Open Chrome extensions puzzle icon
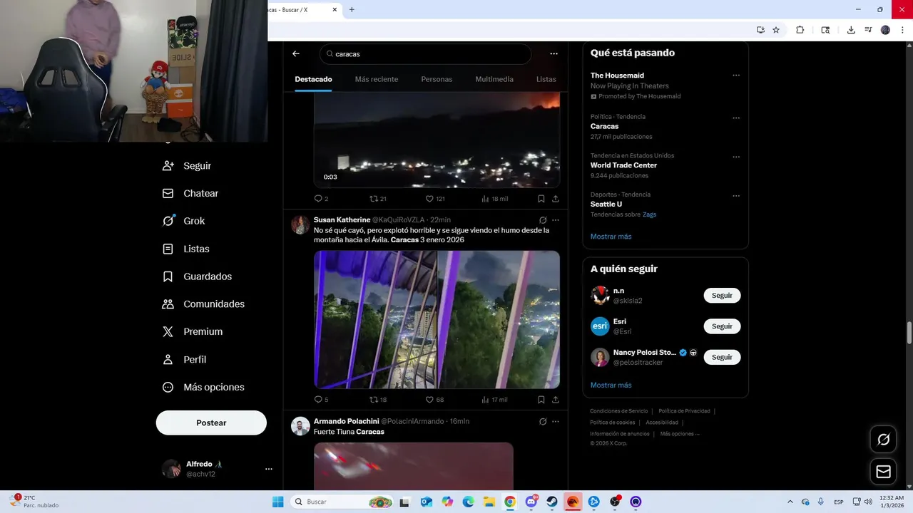The width and height of the screenshot is (913, 513). (x=800, y=30)
